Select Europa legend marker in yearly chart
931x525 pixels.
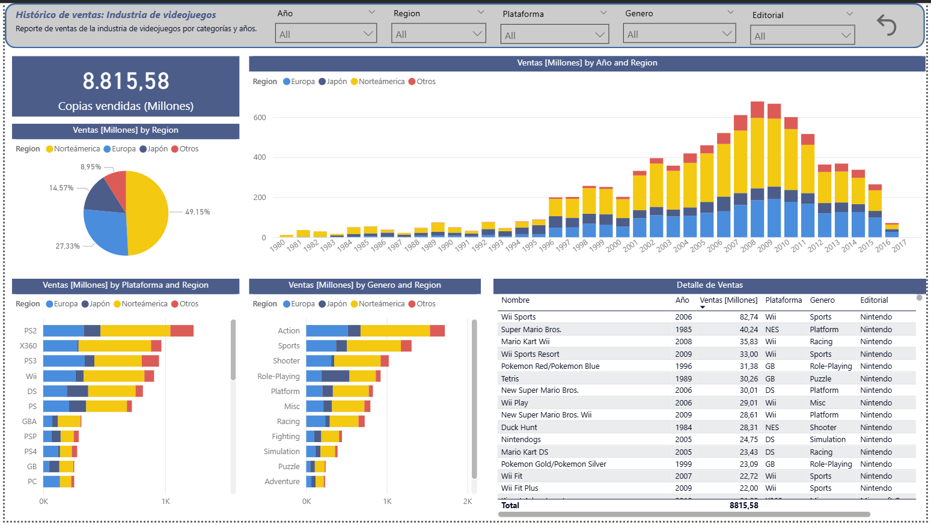287,82
